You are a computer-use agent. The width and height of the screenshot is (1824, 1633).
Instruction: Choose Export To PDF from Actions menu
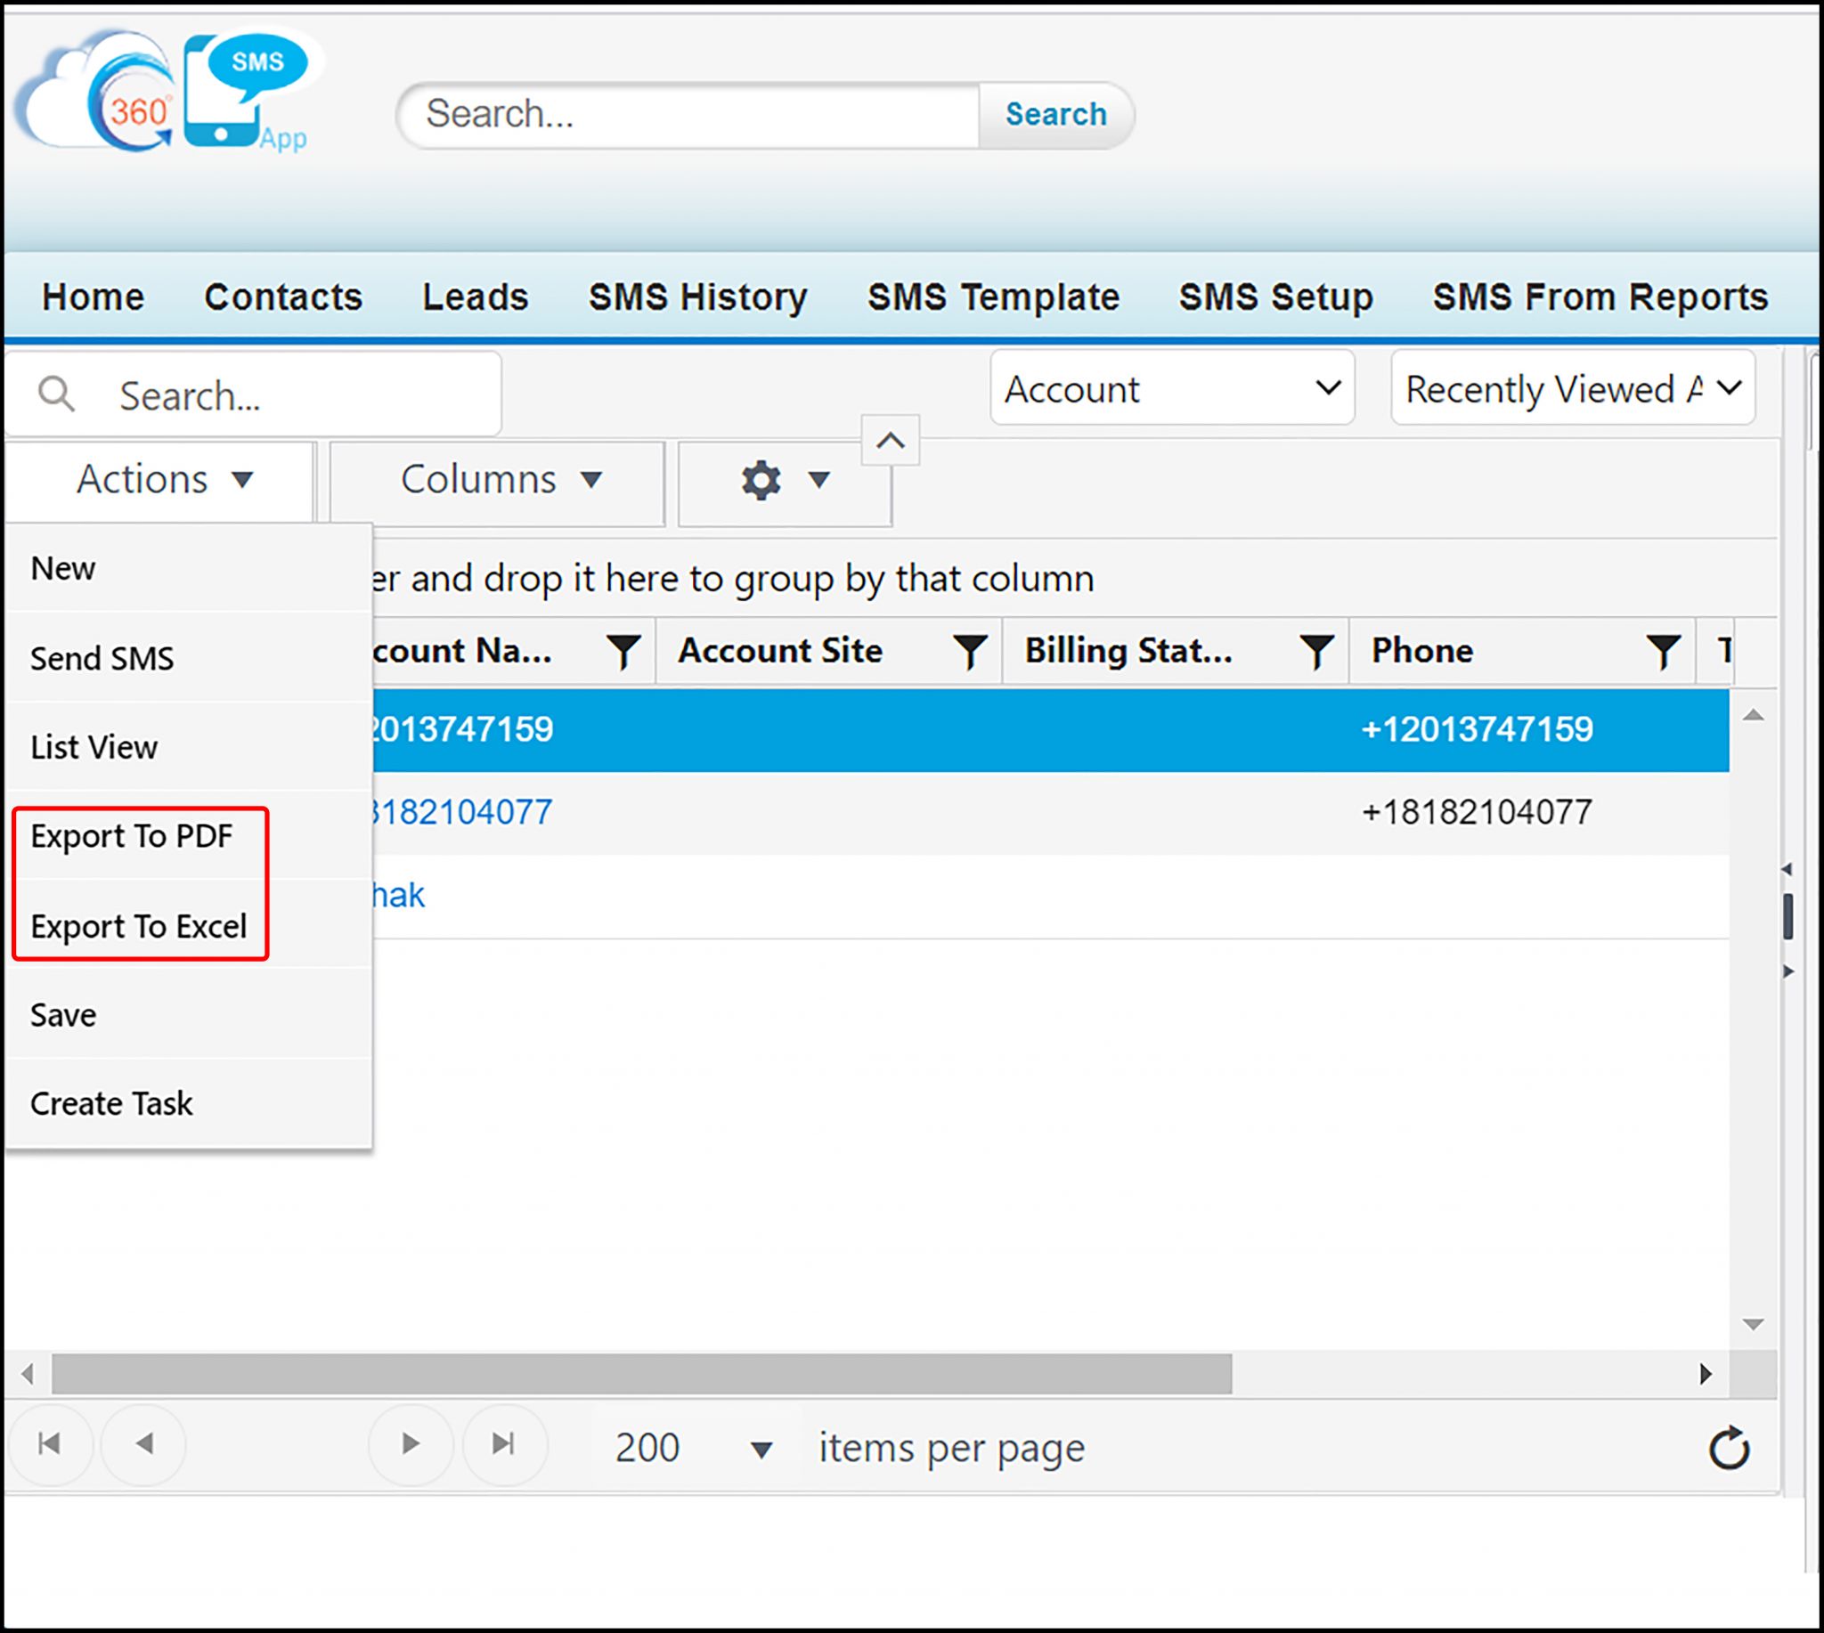(132, 836)
